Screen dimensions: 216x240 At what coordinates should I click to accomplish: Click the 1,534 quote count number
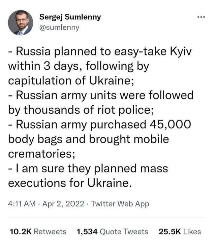click(x=87, y=232)
